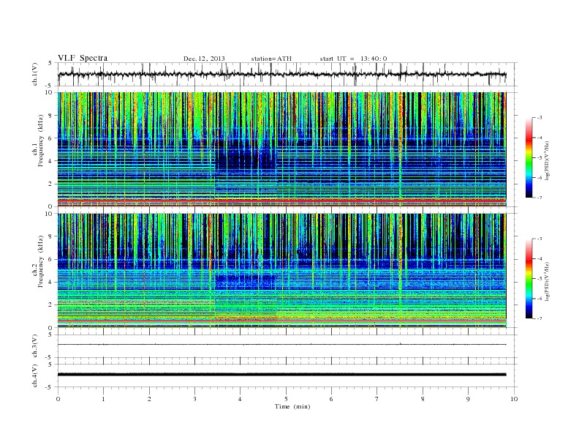Screen dimensions: 579x448
Task: Click the "ch.4(V)" axis label
Action: pyautogui.click(x=35, y=376)
